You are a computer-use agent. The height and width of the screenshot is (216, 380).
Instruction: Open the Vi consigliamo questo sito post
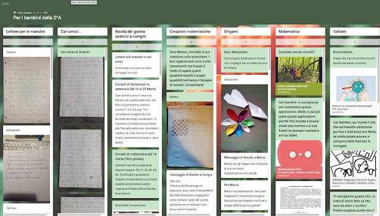pos(353,204)
